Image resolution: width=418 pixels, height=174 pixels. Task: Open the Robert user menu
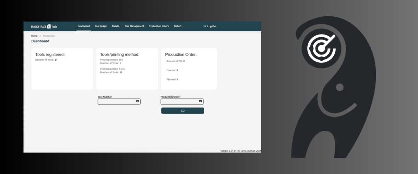tap(178, 26)
